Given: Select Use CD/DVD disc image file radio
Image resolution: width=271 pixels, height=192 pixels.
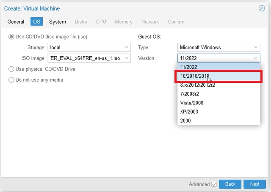Looking at the screenshot, I should coord(11,37).
